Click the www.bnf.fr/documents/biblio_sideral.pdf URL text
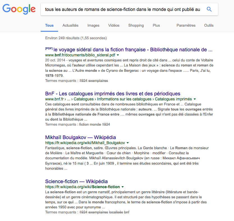This screenshot has height=221, width=234. (80, 55)
